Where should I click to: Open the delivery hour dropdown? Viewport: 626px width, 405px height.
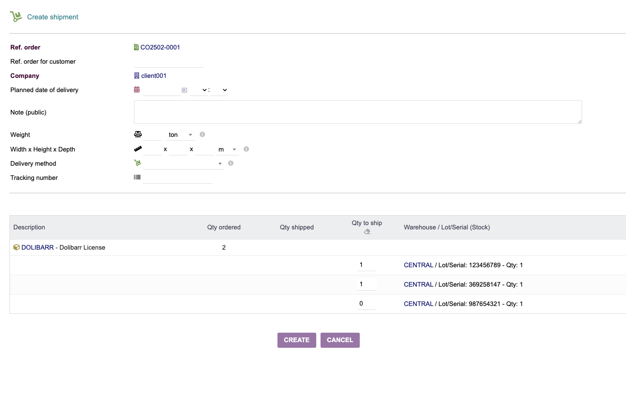[199, 90]
